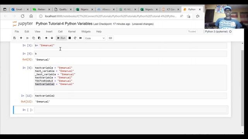Image resolution: width=248 pixels, height=139 pixels.
Task: Close the Quality browser tab
Action: tap(71, 9)
